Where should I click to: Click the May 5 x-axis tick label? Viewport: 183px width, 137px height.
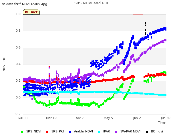click(x=108, y=118)
